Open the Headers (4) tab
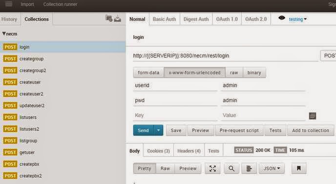Image resolution: width=336 pixels, height=184 pixels. [189, 151]
